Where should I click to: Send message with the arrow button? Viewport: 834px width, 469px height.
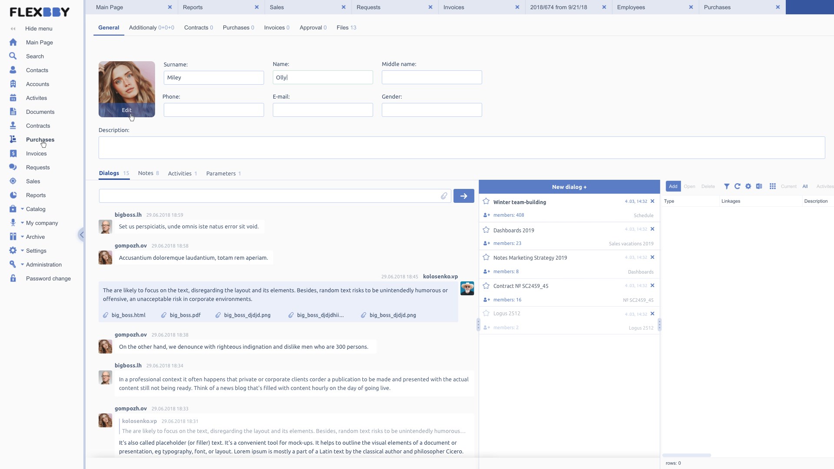pos(463,196)
